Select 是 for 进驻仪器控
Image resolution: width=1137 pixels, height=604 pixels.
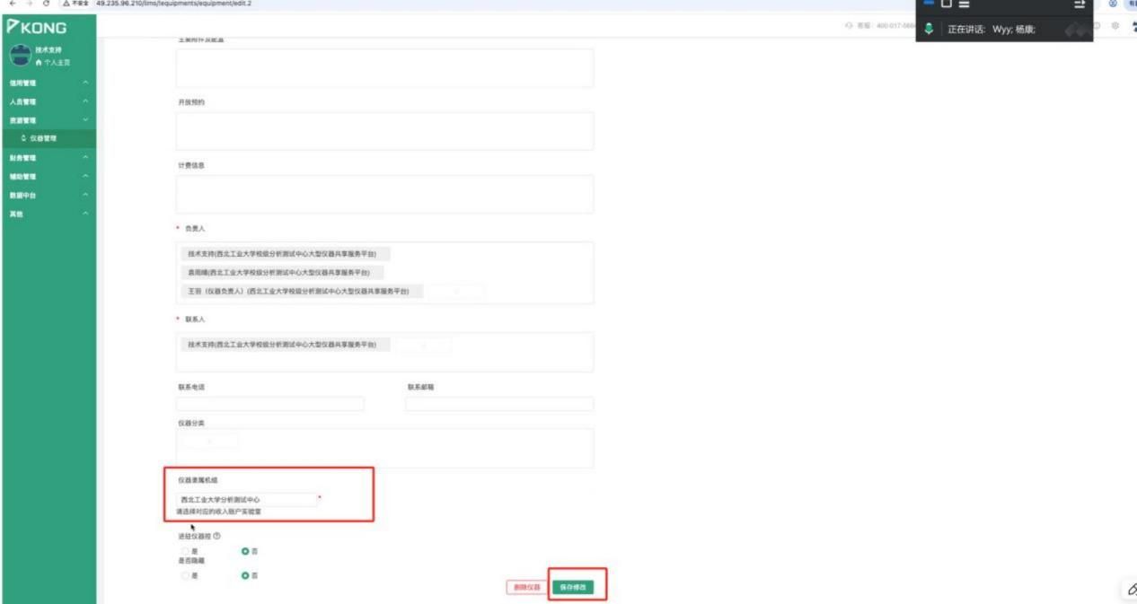coord(185,550)
